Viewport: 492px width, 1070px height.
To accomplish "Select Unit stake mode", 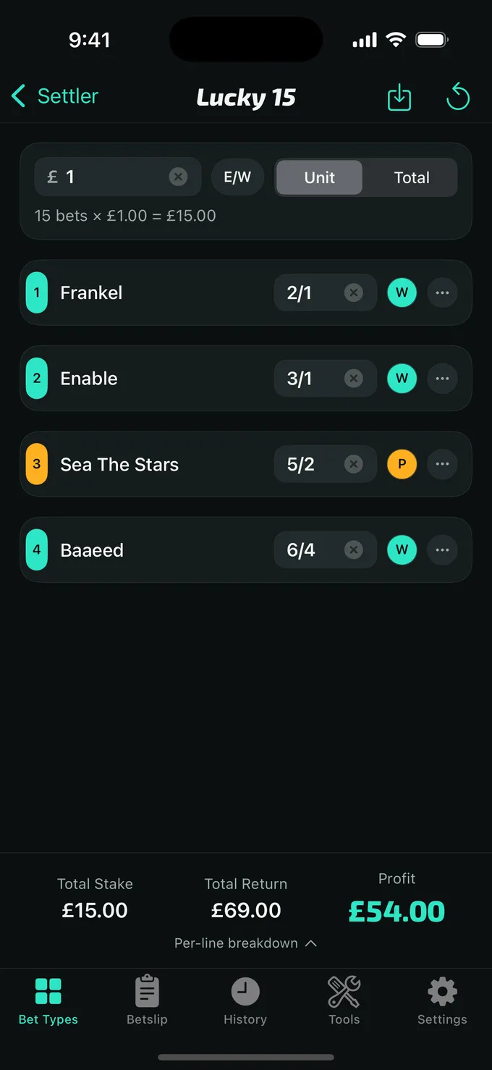I will [x=319, y=177].
